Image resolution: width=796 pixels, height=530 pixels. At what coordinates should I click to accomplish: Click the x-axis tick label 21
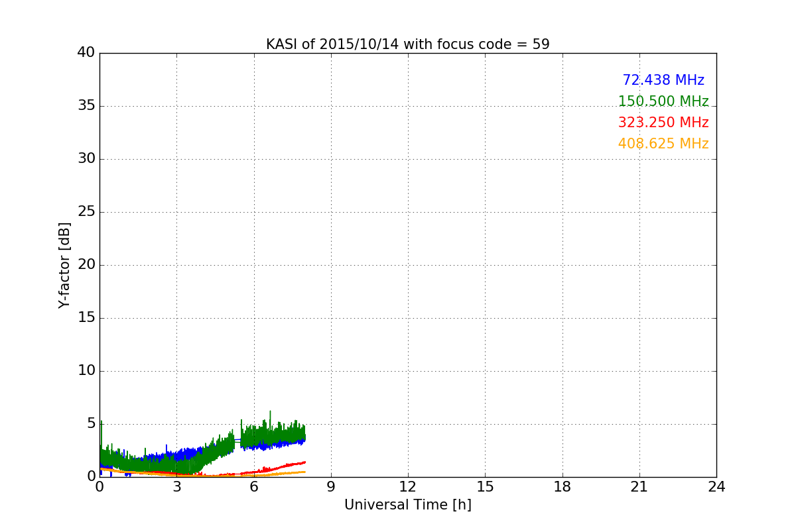(x=639, y=486)
